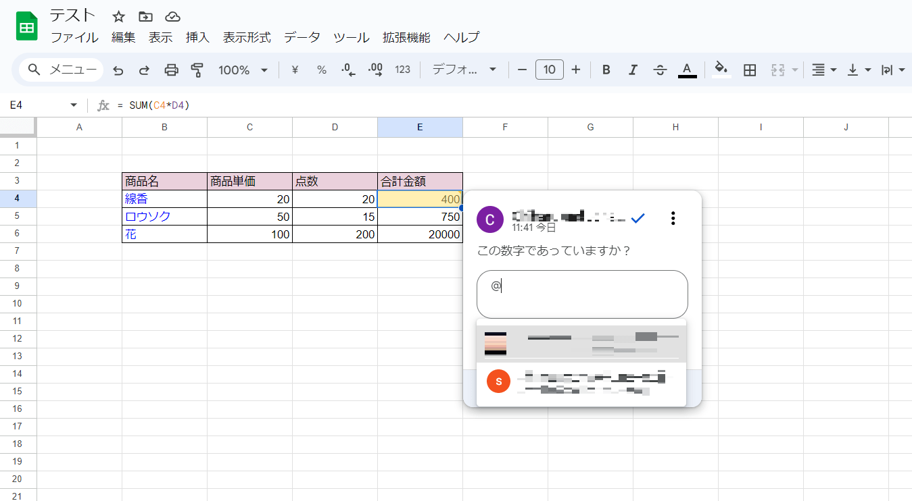Image resolution: width=912 pixels, height=501 pixels.
Task: Apply strikethrough formatting icon
Action: [660, 70]
